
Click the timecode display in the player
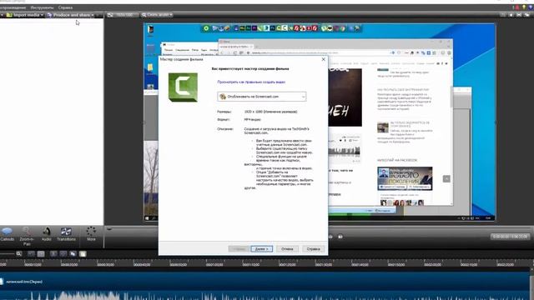coord(510,237)
